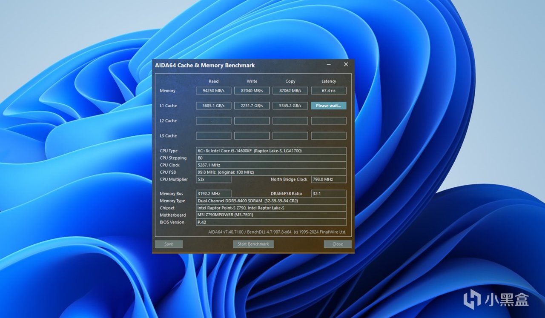
Task: Click the Memory Bus value 3192.2 MHz
Action: pyautogui.click(x=214, y=194)
